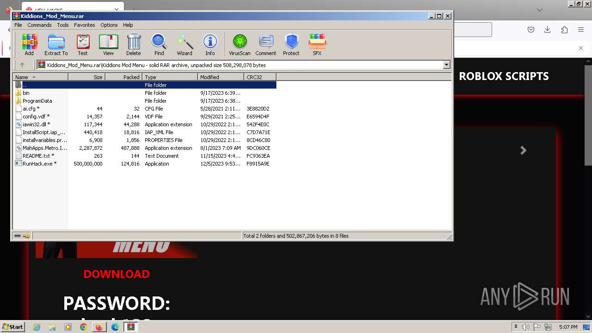Viewport: 592px width, 333px height.
Task: Open Chrome from the taskbar
Action: pyautogui.click(x=83, y=327)
